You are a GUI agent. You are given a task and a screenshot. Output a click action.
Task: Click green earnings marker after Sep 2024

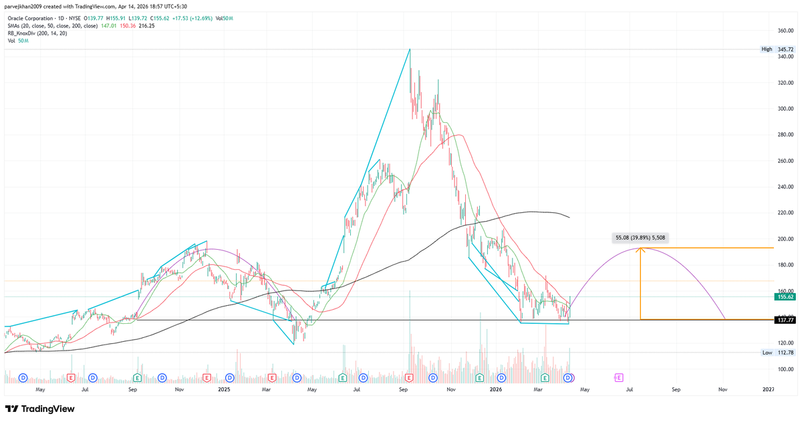click(x=137, y=378)
